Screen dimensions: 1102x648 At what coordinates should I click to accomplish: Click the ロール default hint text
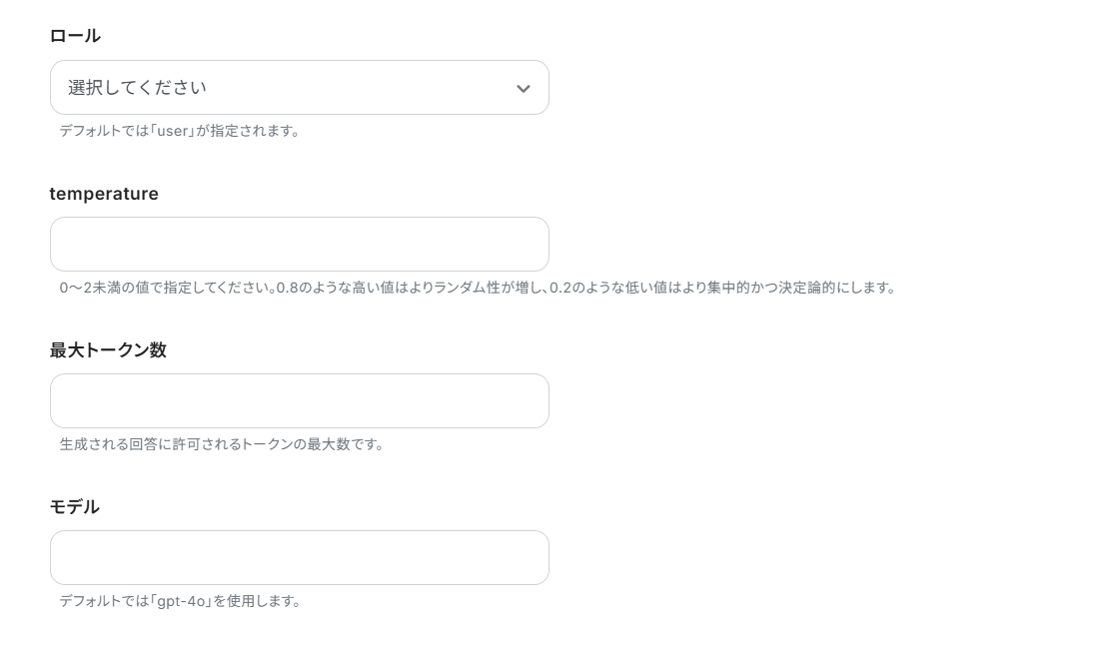[x=180, y=131]
